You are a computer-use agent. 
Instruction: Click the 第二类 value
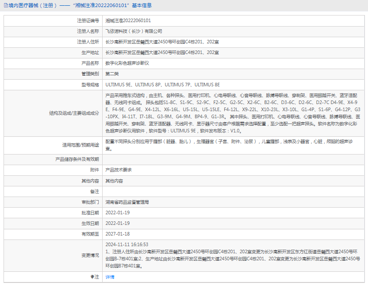click(112, 74)
